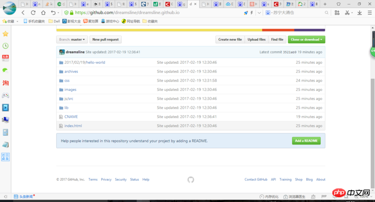The width and height of the screenshot is (375, 202).
Task: Open the images folder link
Action: [x=70, y=90]
